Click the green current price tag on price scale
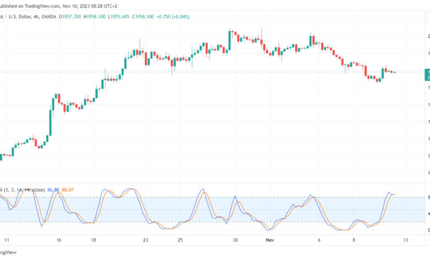Viewport: 430px width, 259px height. click(427, 75)
